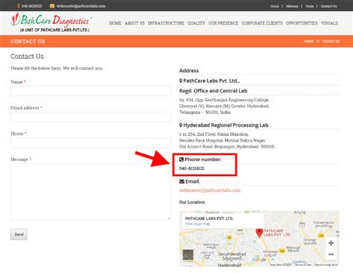Click the Regd. Office and Central Lab heading

click(213, 91)
